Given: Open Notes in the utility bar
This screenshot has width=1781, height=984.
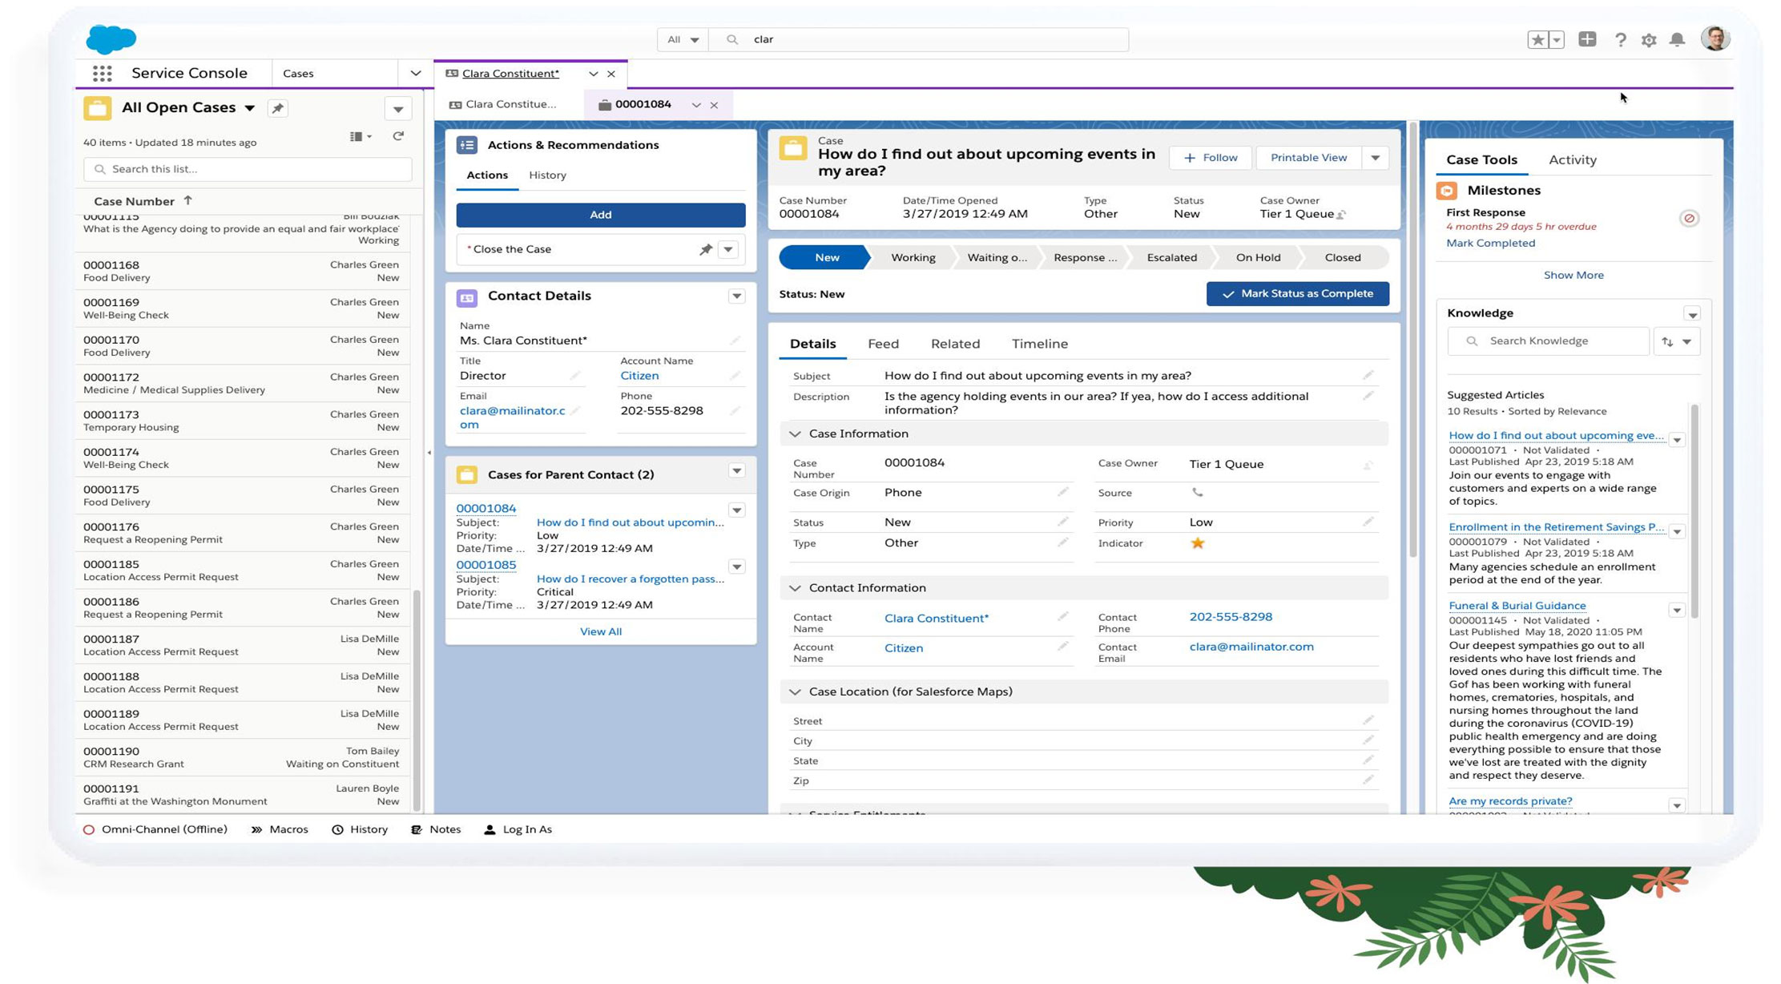Looking at the screenshot, I should (436, 829).
